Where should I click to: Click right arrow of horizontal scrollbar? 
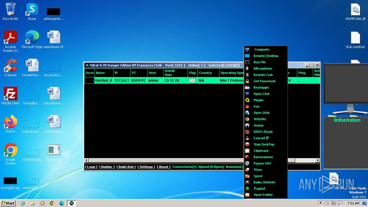[x=318, y=160]
